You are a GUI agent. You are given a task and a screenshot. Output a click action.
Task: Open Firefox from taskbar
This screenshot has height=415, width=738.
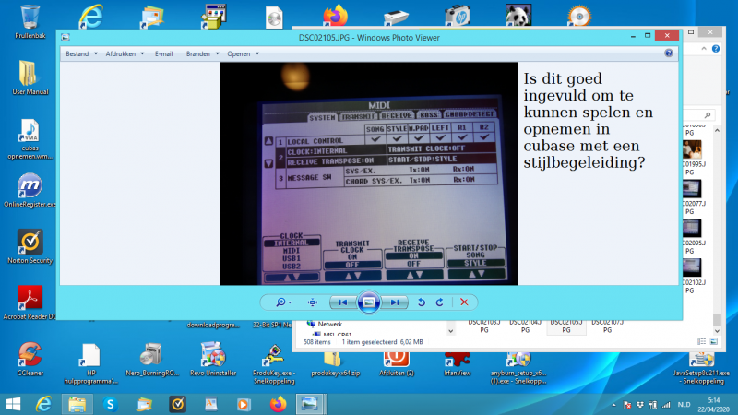(279, 404)
